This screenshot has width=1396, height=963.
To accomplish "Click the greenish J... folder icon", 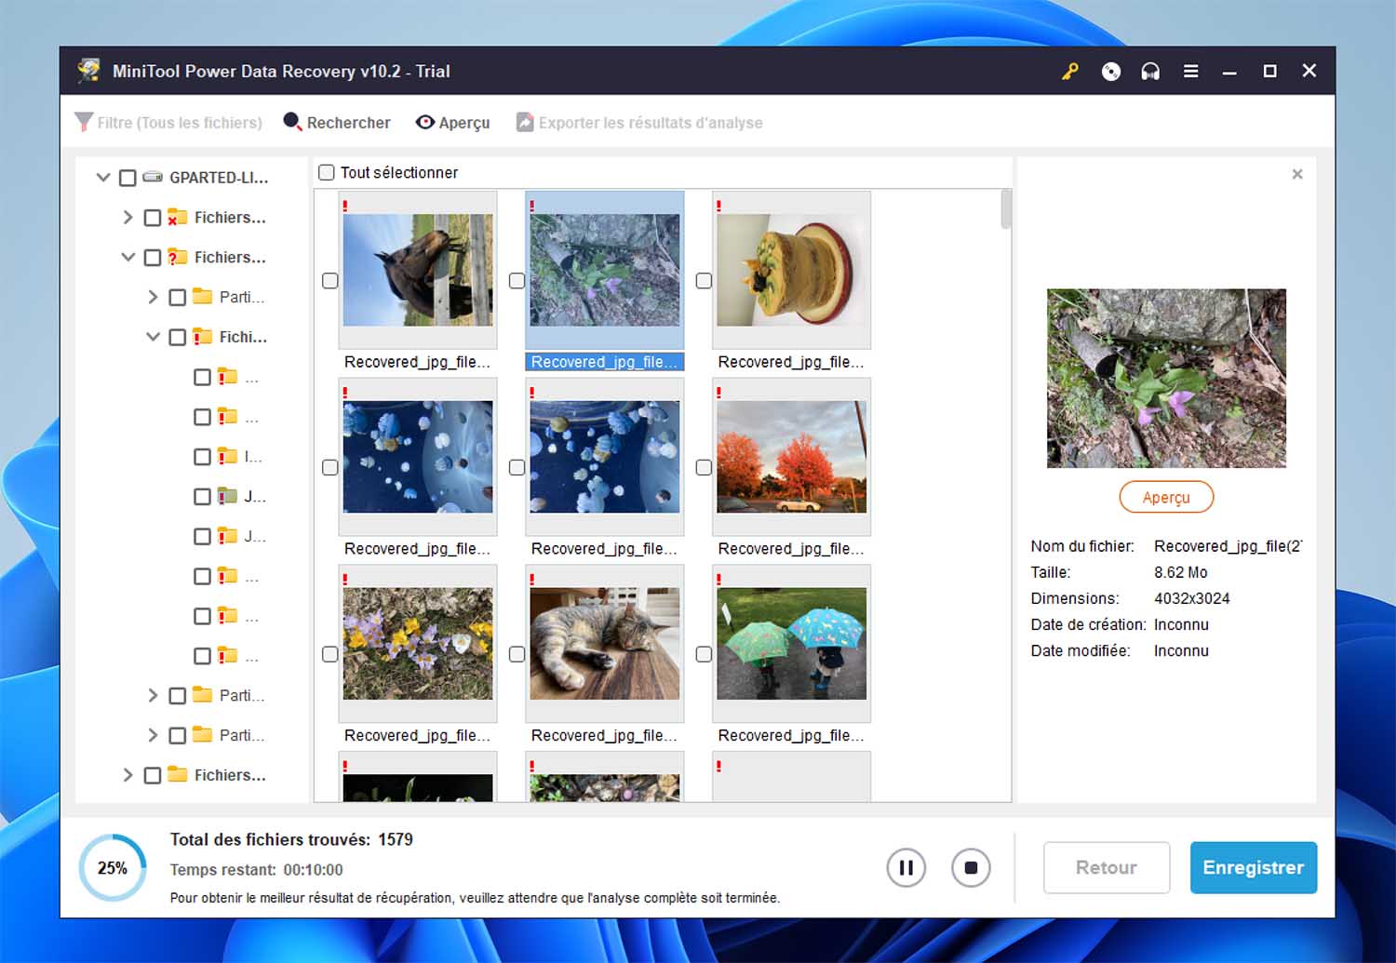I will click(227, 496).
